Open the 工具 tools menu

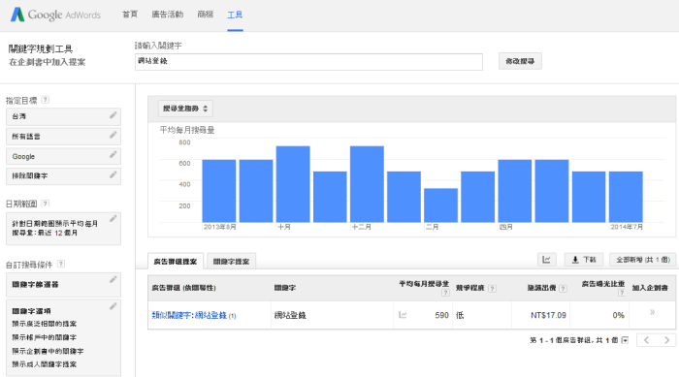[x=235, y=15]
